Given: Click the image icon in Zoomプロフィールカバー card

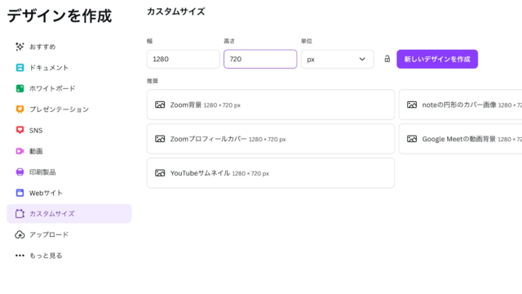Looking at the screenshot, I should [x=160, y=139].
